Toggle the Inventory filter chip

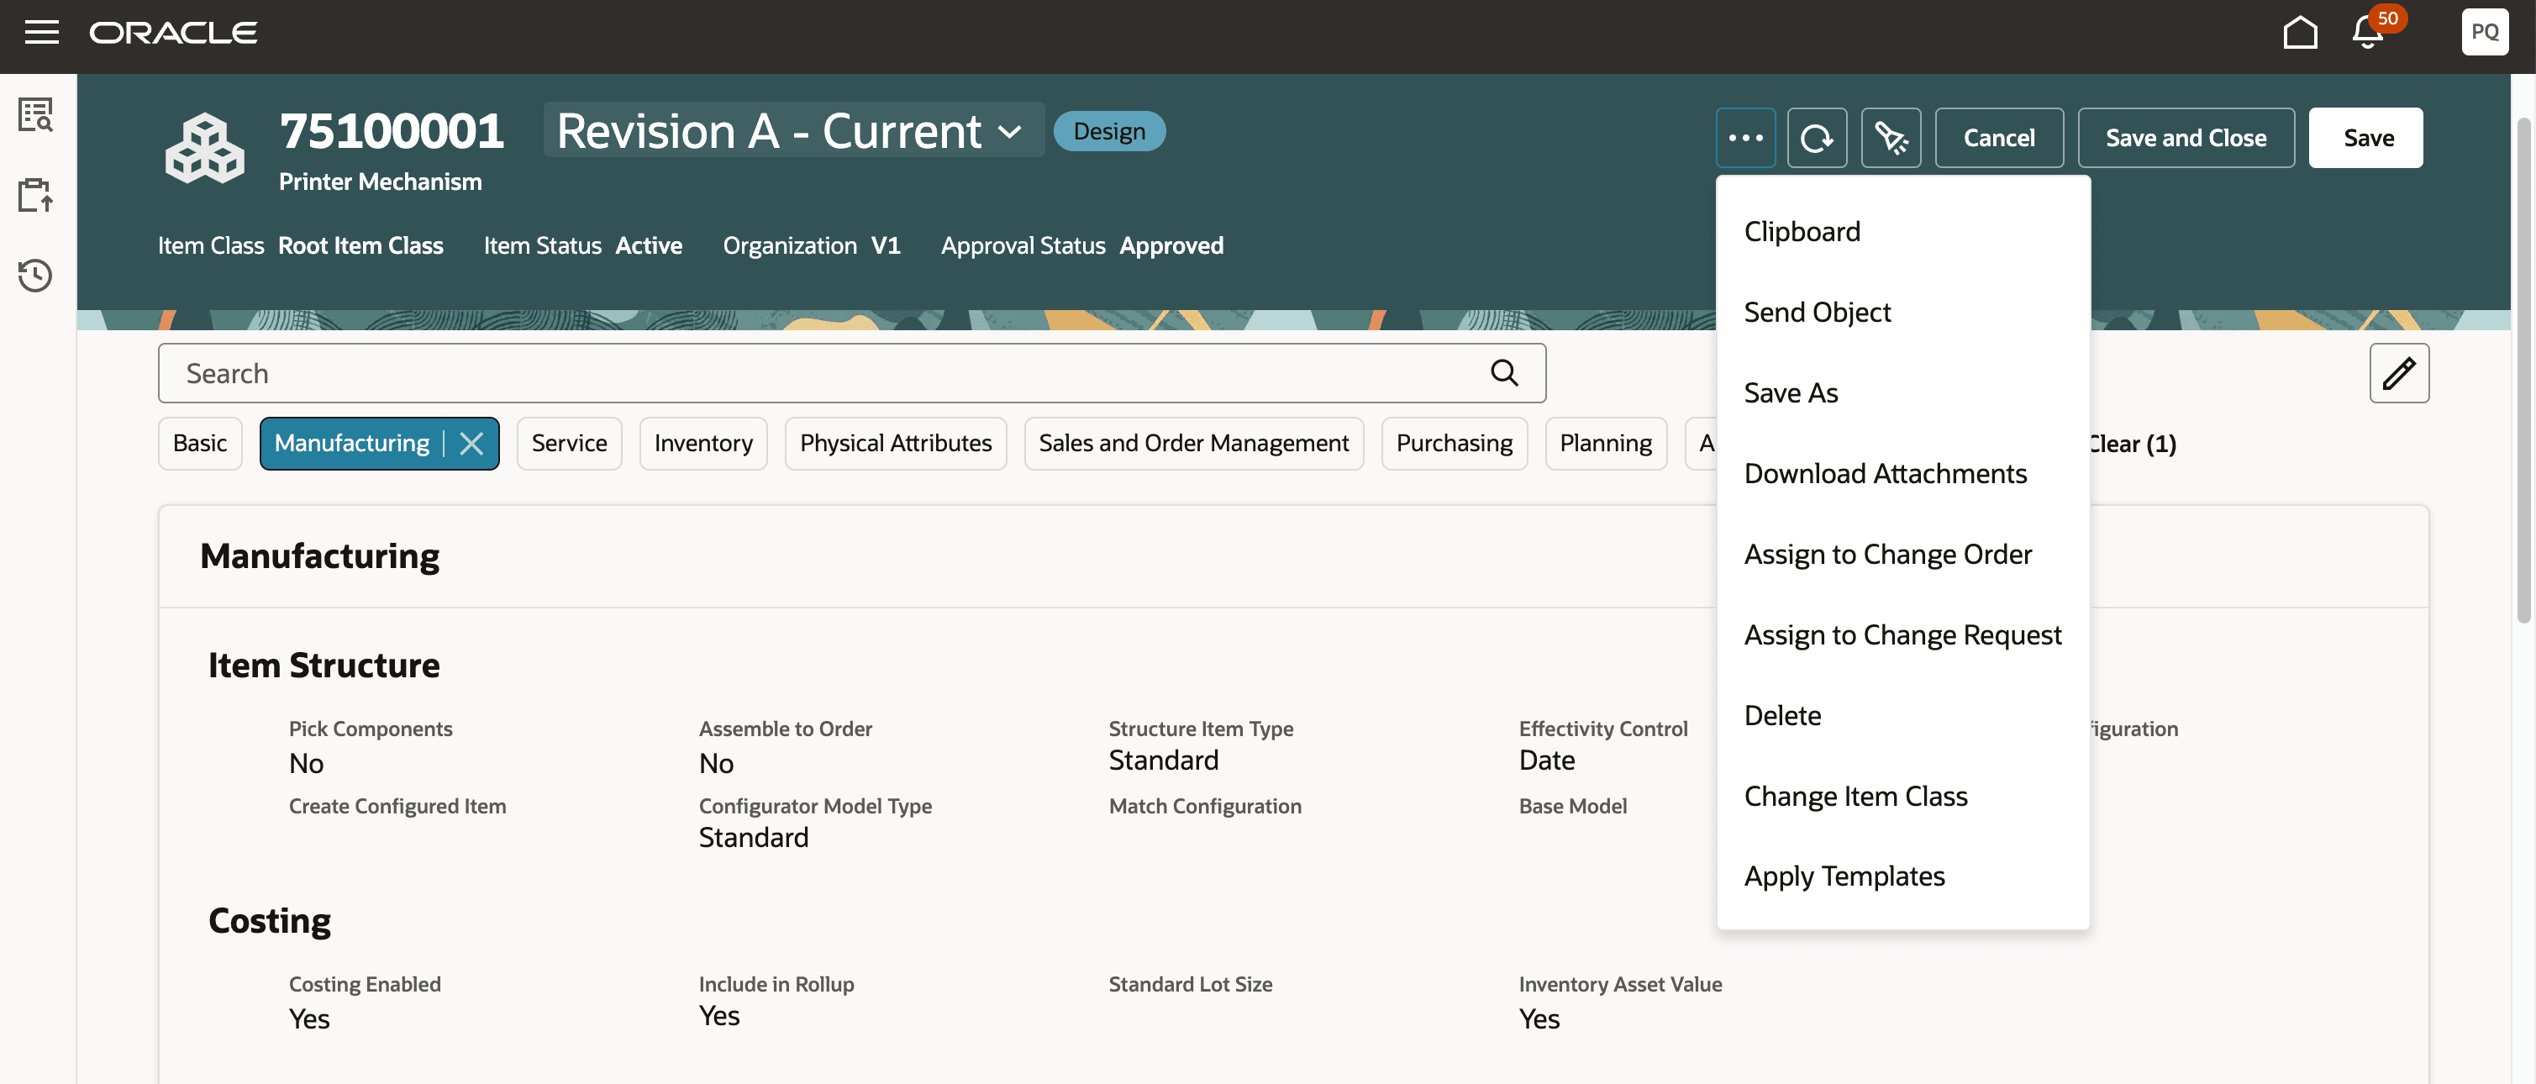pyautogui.click(x=703, y=444)
